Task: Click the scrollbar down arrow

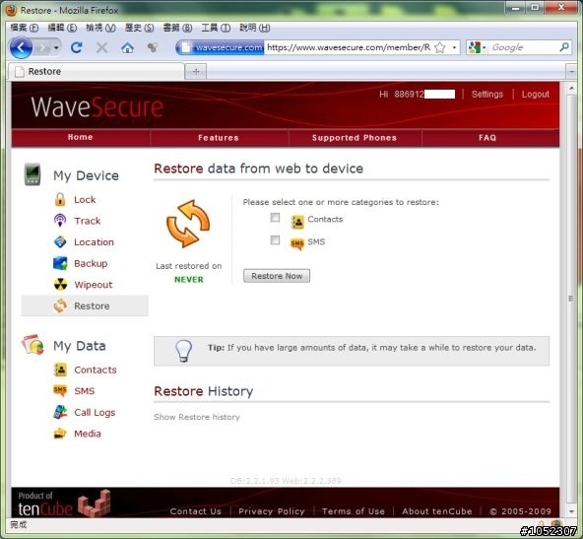Action: (571, 511)
